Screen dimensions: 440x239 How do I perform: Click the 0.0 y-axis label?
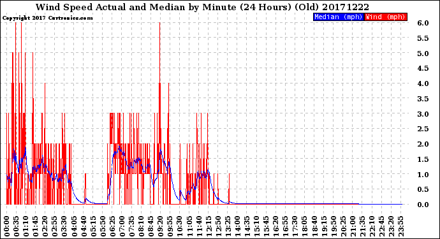coord(423,205)
